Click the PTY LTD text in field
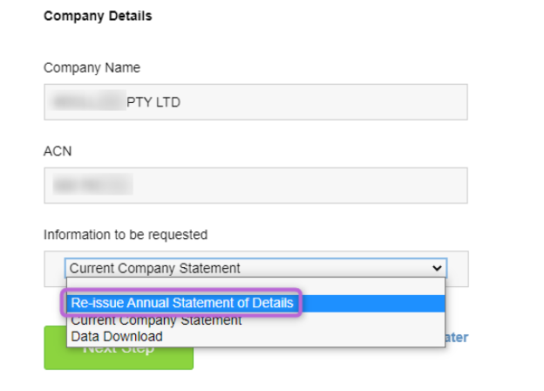544x391 pixels. 153,102
